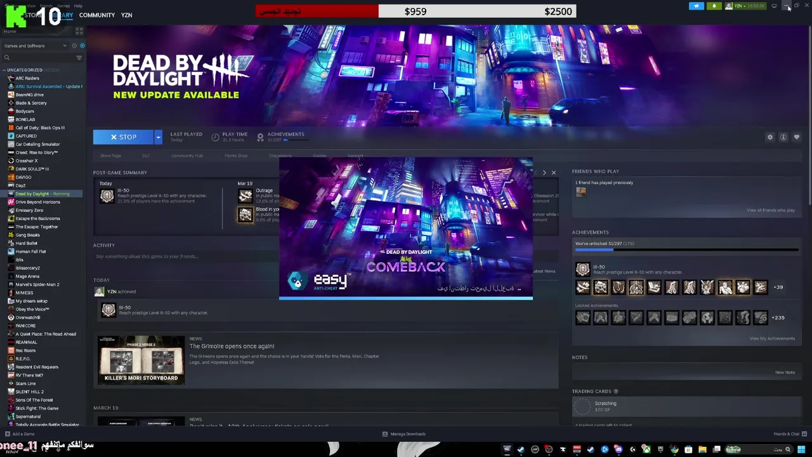Switch to Big Picture mode icon
This screenshot has width=812, height=457.
774,6
